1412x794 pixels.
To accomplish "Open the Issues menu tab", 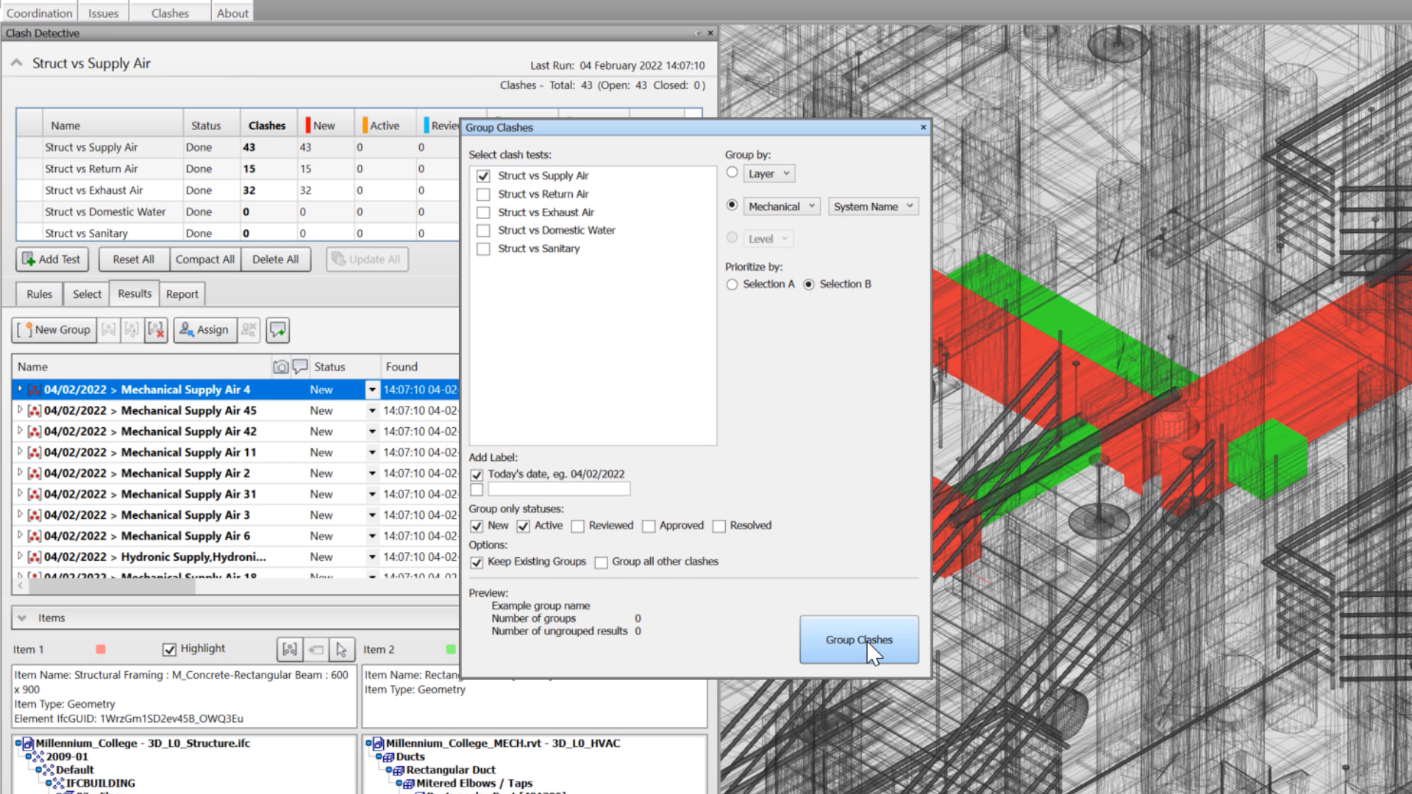I will click(103, 13).
